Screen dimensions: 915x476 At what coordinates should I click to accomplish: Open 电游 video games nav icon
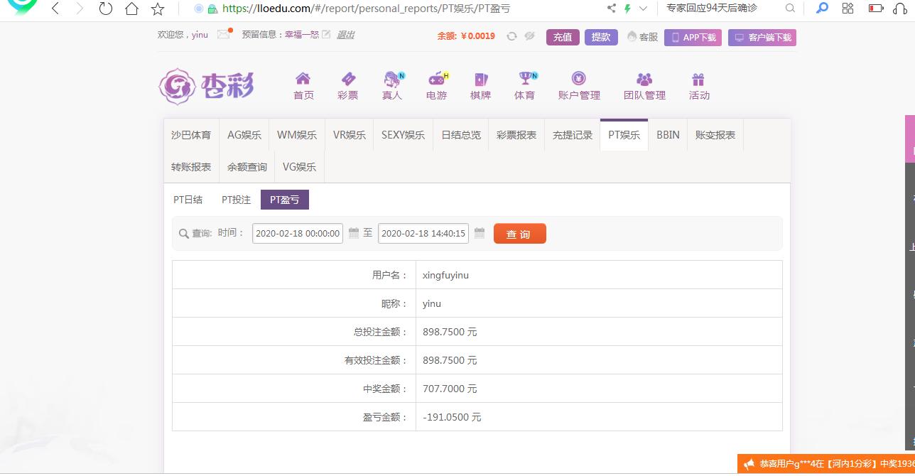pyautogui.click(x=437, y=86)
